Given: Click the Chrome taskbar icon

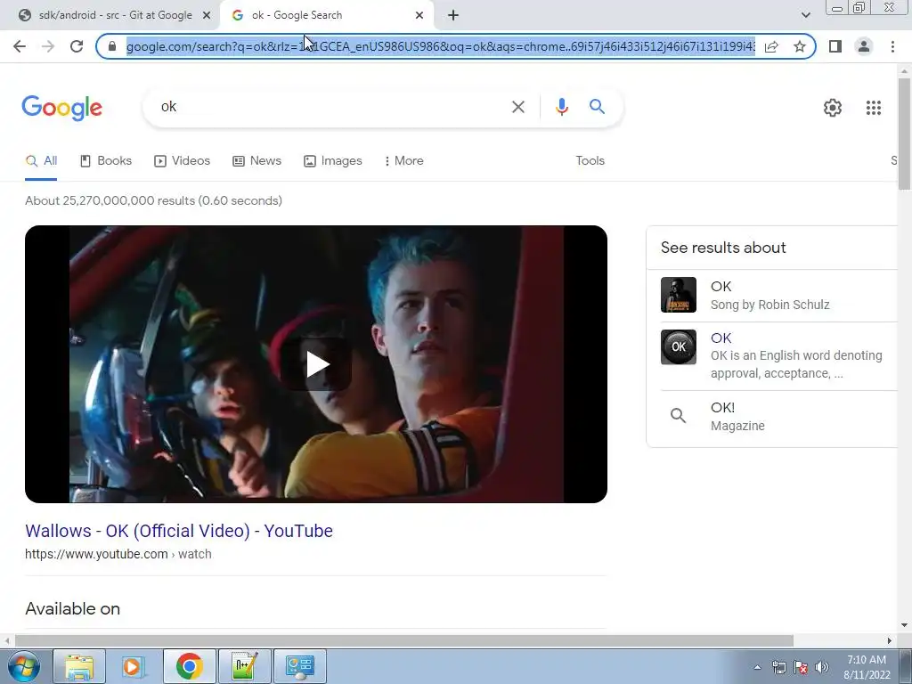Looking at the screenshot, I should (190, 666).
